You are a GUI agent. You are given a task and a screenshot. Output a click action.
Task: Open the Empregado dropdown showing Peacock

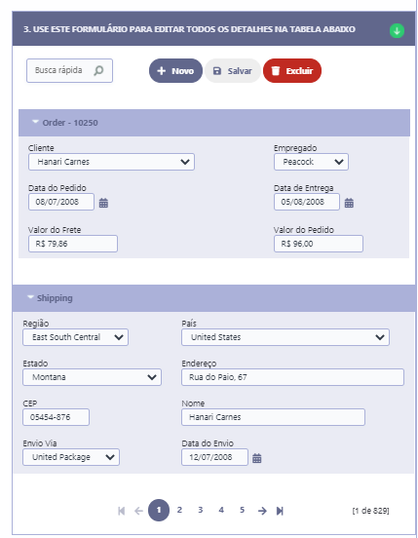coord(311,162)
